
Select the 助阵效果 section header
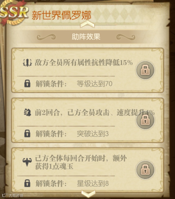tap(86, 37)
